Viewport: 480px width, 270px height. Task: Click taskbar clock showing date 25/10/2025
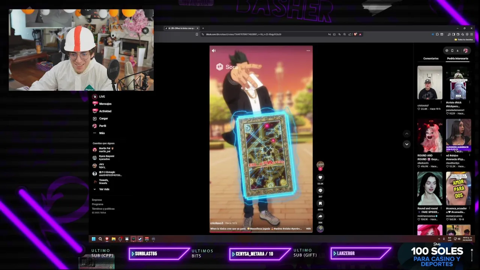click(468, 239)
